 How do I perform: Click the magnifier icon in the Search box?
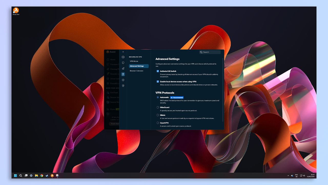click(x=201, y=52)
